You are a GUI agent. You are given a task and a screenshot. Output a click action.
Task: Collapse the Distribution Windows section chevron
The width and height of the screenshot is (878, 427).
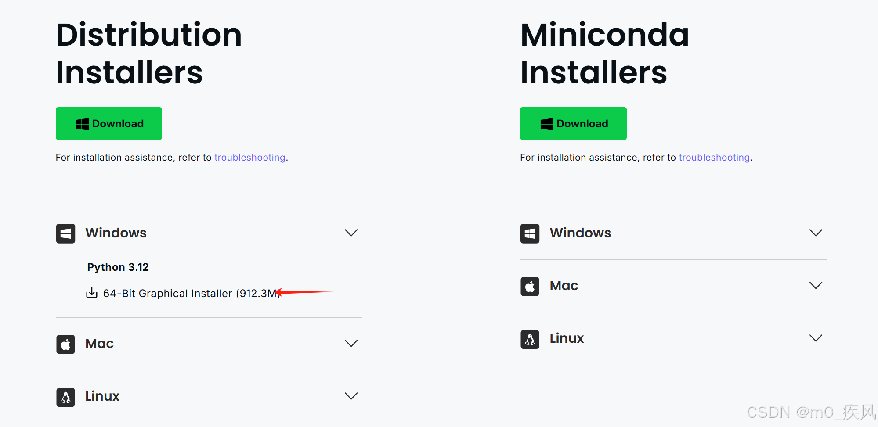(351, 233)
